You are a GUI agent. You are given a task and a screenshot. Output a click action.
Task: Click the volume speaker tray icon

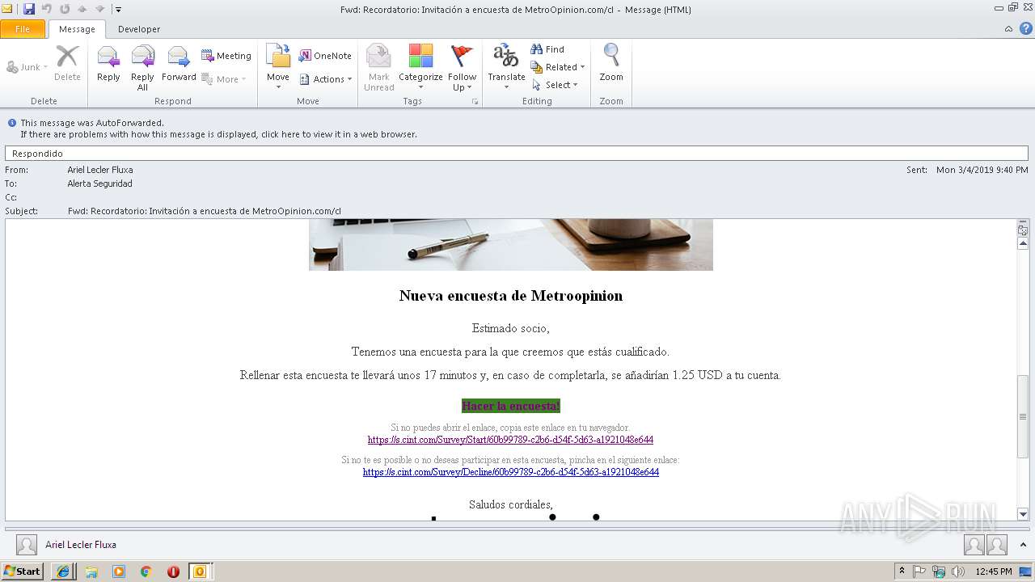pyautogui.click(x=958, y=571)
